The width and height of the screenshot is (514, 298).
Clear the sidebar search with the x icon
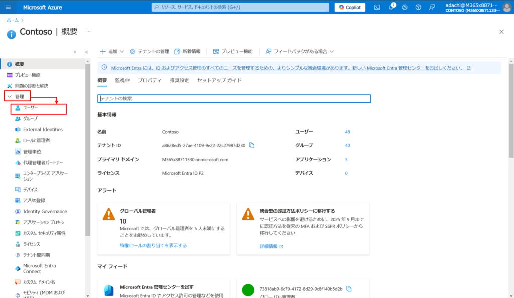click(x=75, y=52)
